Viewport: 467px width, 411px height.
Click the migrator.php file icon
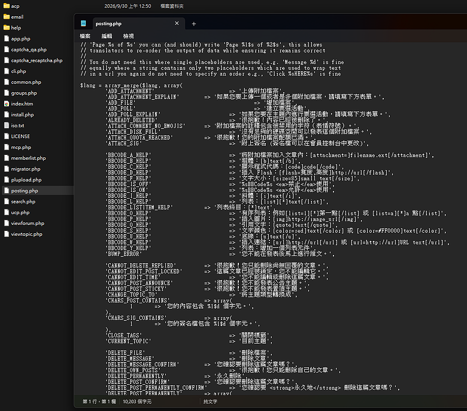point(7,169)
